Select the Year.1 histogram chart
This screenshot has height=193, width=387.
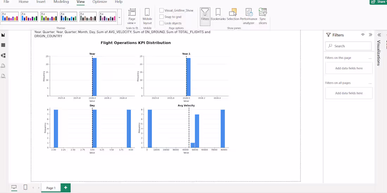(x=184, y=77)
